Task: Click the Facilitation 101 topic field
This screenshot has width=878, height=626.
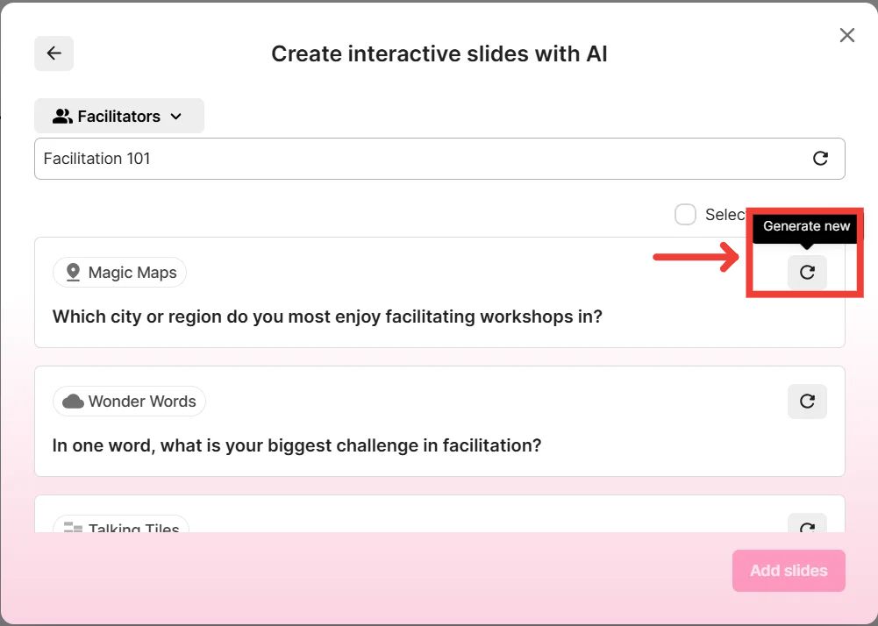Action: tap(421, 159)
